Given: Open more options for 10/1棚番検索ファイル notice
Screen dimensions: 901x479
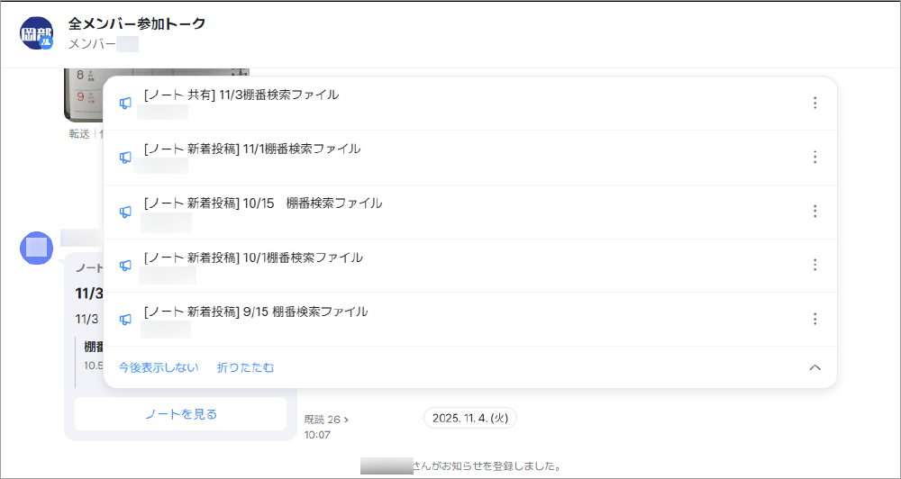Looking at the screenshot, I should [x=815, y=265].
